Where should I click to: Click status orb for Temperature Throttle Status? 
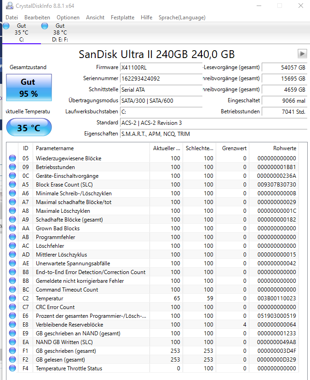pos(12,368)
